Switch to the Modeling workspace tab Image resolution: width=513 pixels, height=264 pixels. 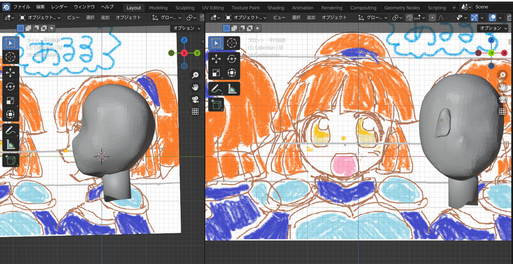click(x=158, y=8)
